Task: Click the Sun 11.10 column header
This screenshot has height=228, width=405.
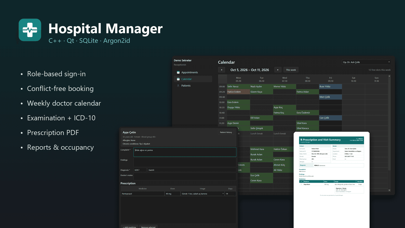Action: point(377,79)
